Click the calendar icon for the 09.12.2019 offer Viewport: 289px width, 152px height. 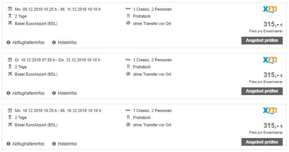pos(10,9)
